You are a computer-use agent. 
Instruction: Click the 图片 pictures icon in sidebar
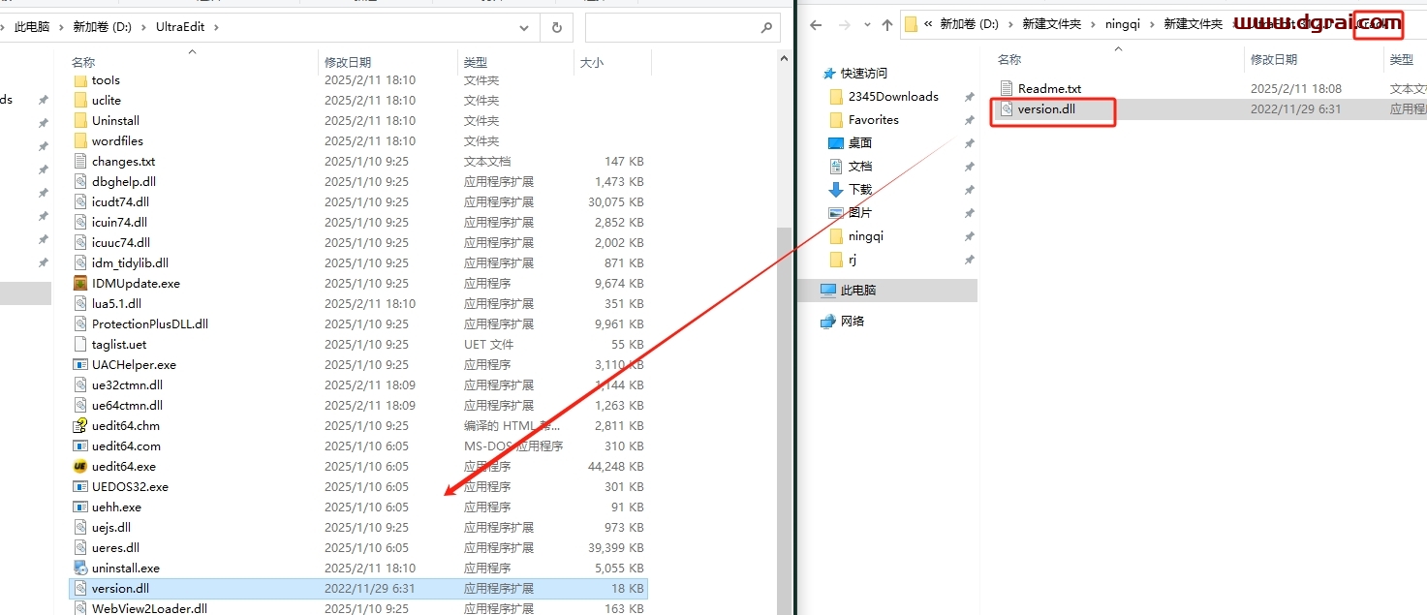tap(836, 213)
